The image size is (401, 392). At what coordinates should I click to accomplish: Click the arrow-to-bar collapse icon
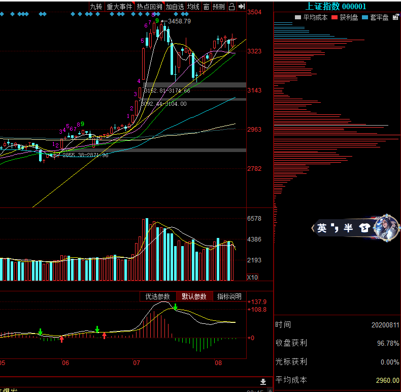(242, 7)
